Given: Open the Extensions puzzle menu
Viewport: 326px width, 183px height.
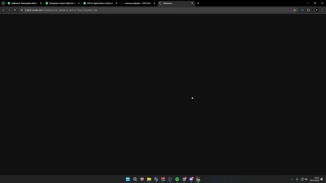Looking at the screenshot, I should [308, 10].
